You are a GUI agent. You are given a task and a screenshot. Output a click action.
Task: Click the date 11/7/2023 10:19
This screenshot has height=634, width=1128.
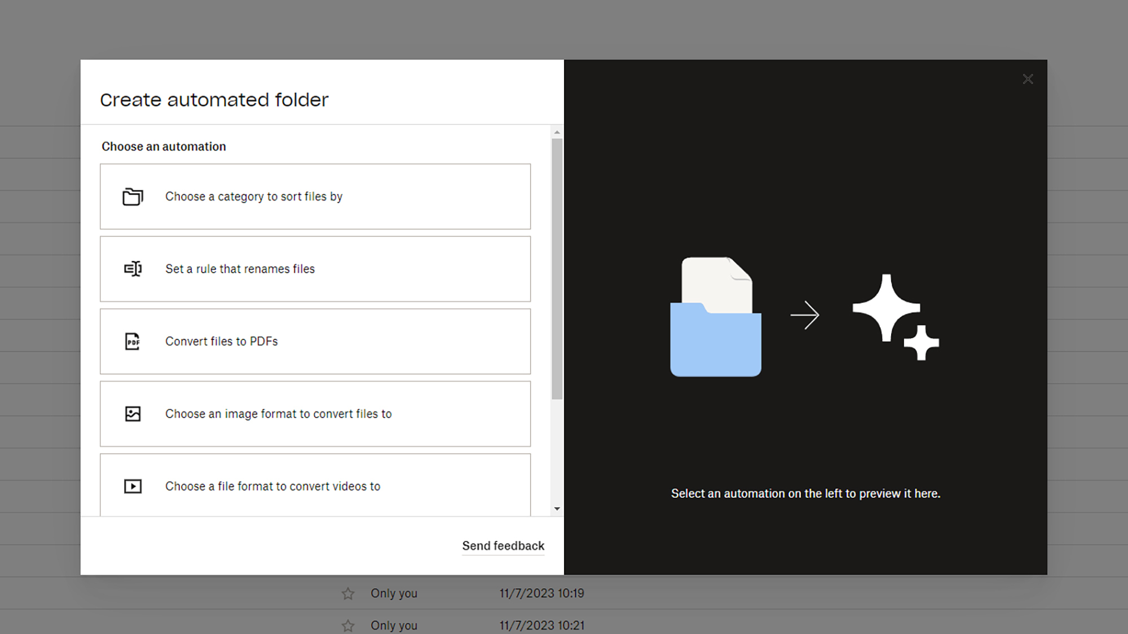[x=541, y=593]
